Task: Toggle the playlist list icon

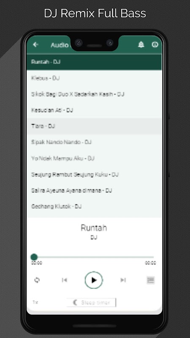Action: point(151,280)
